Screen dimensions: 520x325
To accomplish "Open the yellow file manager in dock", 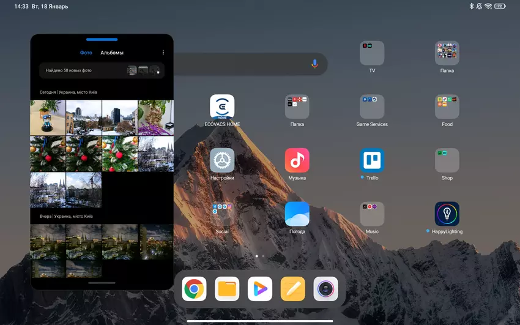I will coord(227,289).
